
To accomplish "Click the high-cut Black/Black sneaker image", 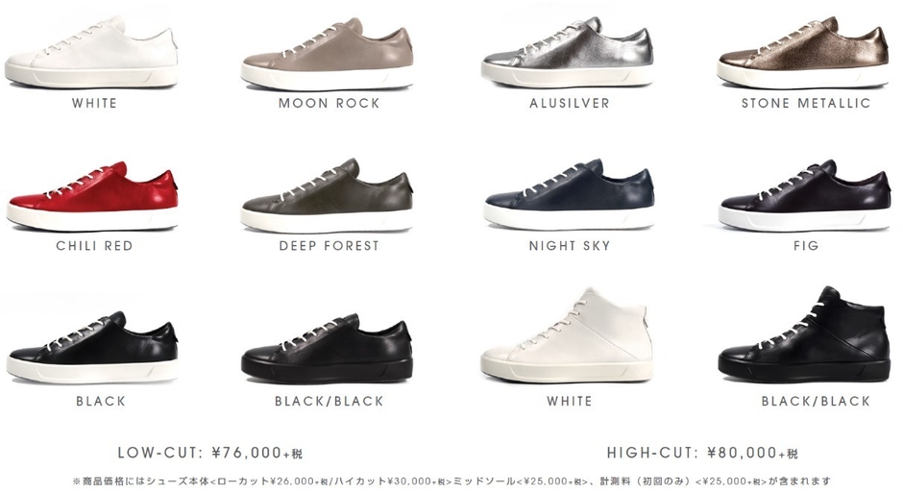I will pos(804,334).
